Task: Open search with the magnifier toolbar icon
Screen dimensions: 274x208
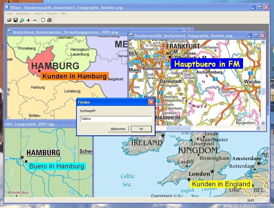Action: pos(22,20)
